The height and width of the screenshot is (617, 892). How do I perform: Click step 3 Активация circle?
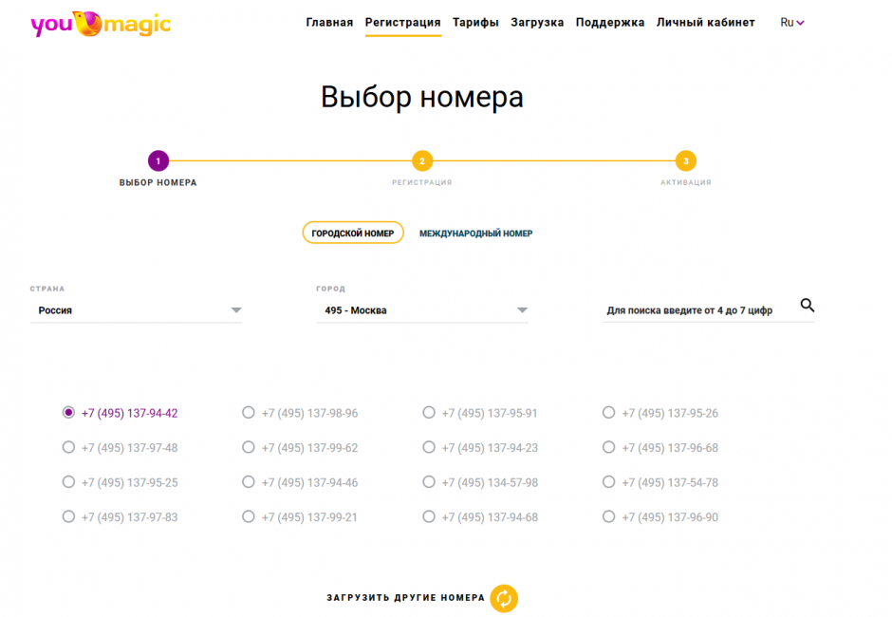pyautogui.click(x=685, y=161)
